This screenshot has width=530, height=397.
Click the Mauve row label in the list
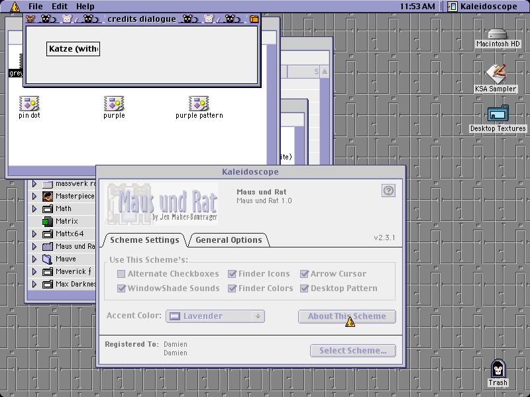click(x=66, y=259)
